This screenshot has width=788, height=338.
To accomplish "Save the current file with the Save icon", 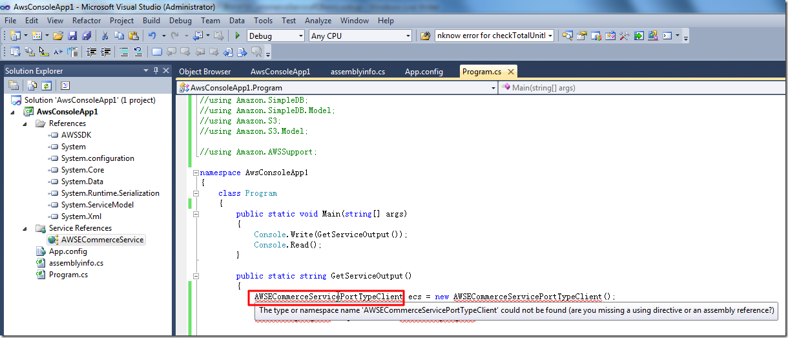I will pyautogui.click(x=71, y=36).
